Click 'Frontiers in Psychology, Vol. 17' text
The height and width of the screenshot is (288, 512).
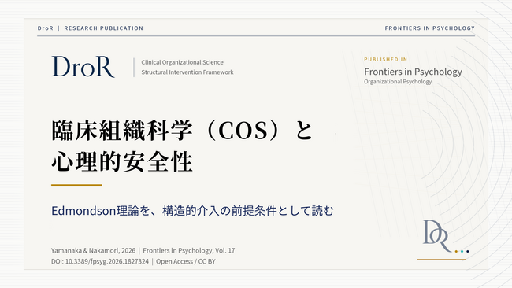pos(189,250)
